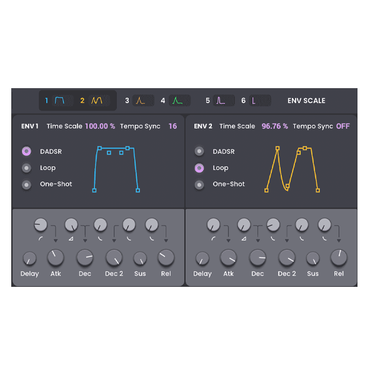Viewport: 375px width, 375px height.
Task: Adjust ENV 2 Dec knob
Action: [x=257, y=257]
